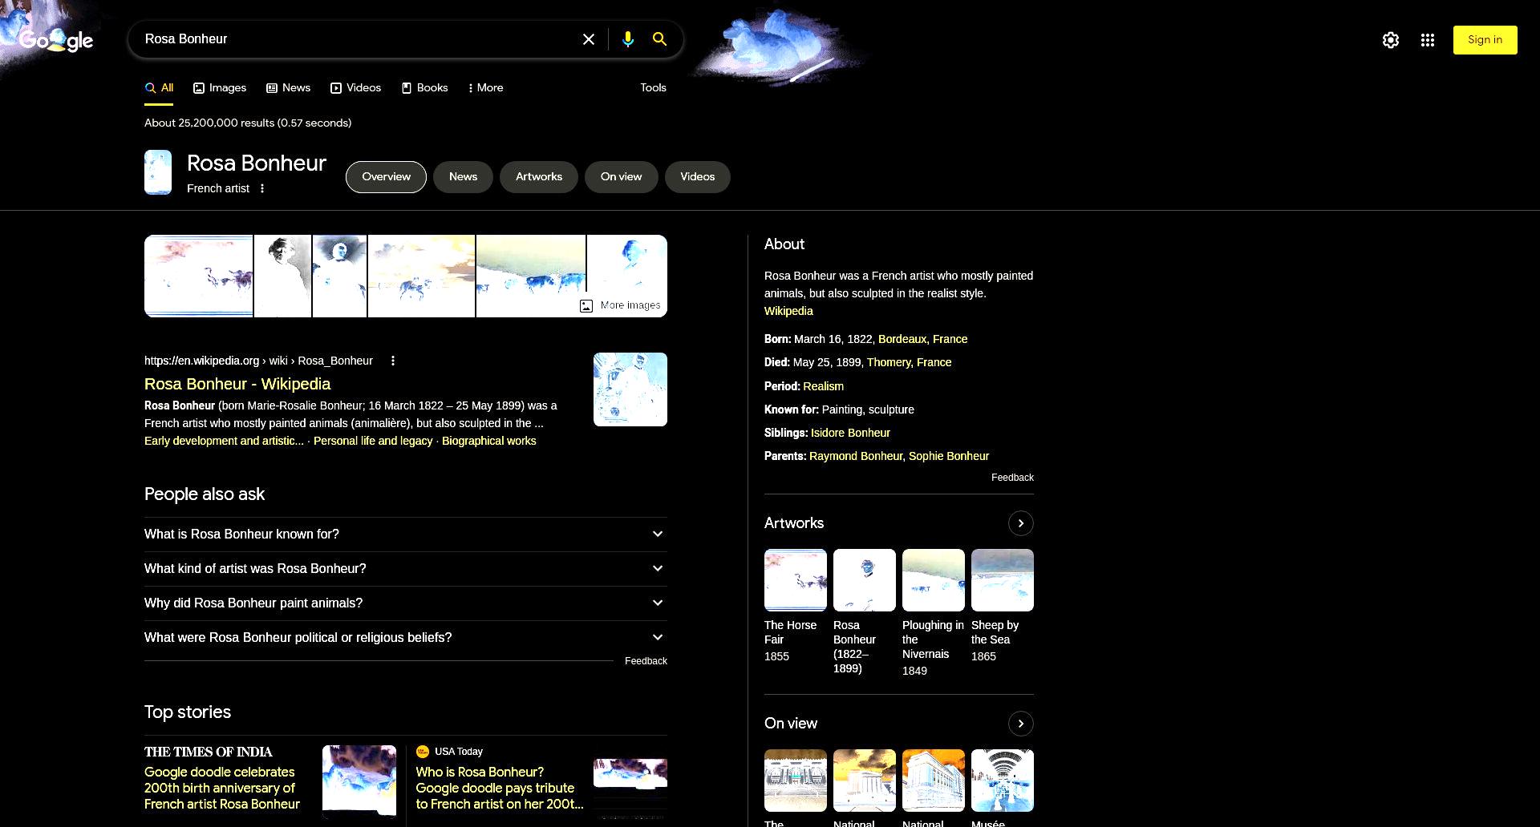Select the Artworks chip
1540x827 pixels.
point(539,177)
